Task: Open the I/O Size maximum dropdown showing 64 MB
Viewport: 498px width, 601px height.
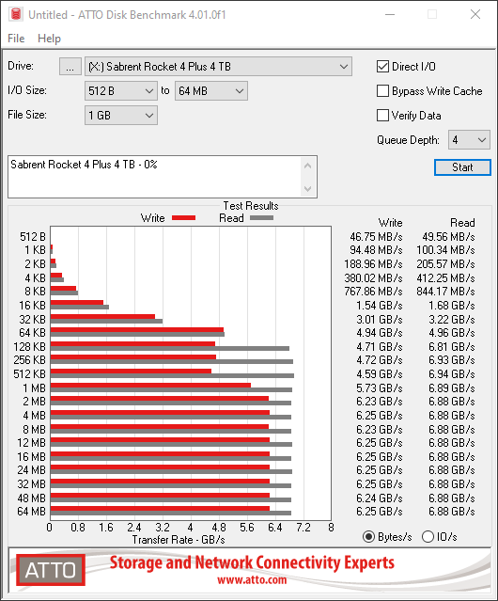Action: click(210, 91)
